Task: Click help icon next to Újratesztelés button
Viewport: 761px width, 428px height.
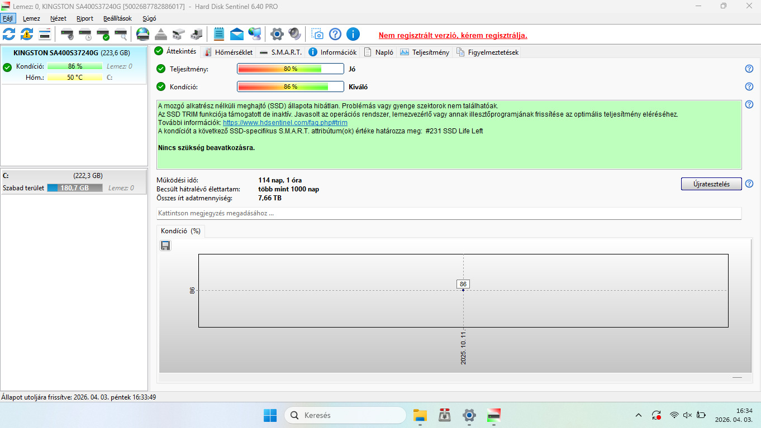Action: pyautogui.click(x=749, y=184)
